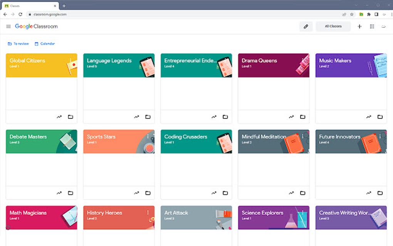Image resolution: width=393 pixels, height=246 pixels.
Task: Click the To review link
Action: (x=18, y=44)
